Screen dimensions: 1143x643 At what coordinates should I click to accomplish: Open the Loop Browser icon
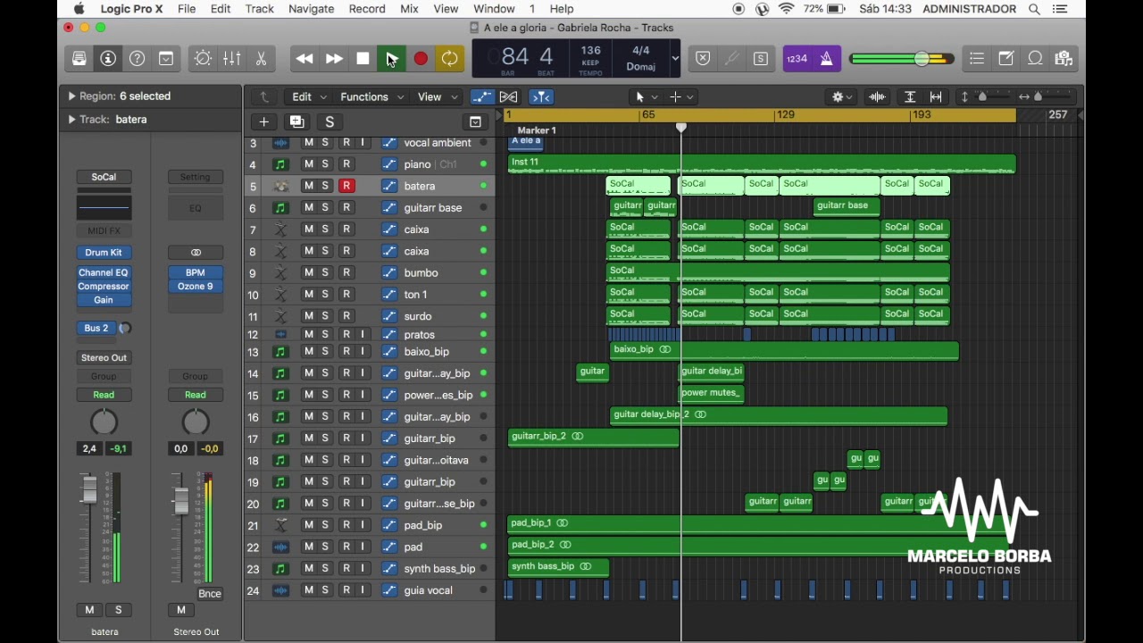click(x=1036, y=59)
